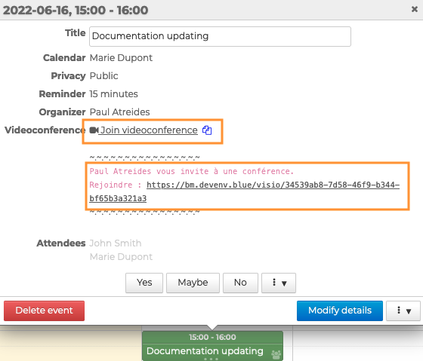Expand the more options dropdown next to No
The image size is (423, 361).
[x=279, y=283]
